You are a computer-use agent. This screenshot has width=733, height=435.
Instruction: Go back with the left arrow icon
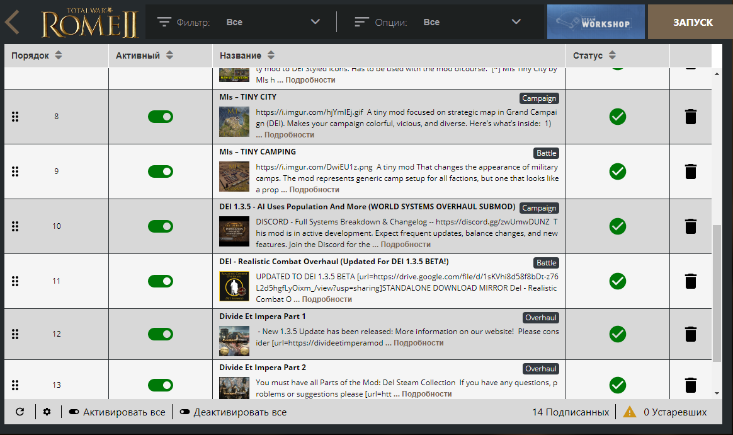click(x=13, y=22)
